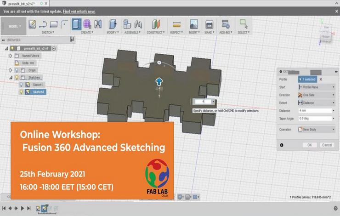
Task: Collapse the Sketches folder
Action: coord(11,77)
